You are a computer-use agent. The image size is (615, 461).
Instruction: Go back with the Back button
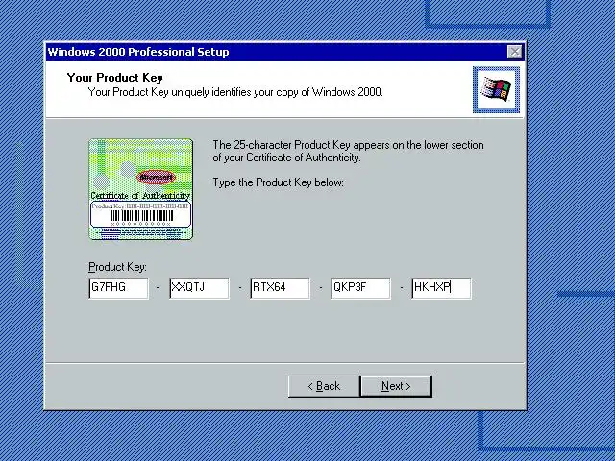tap(324, 386)
